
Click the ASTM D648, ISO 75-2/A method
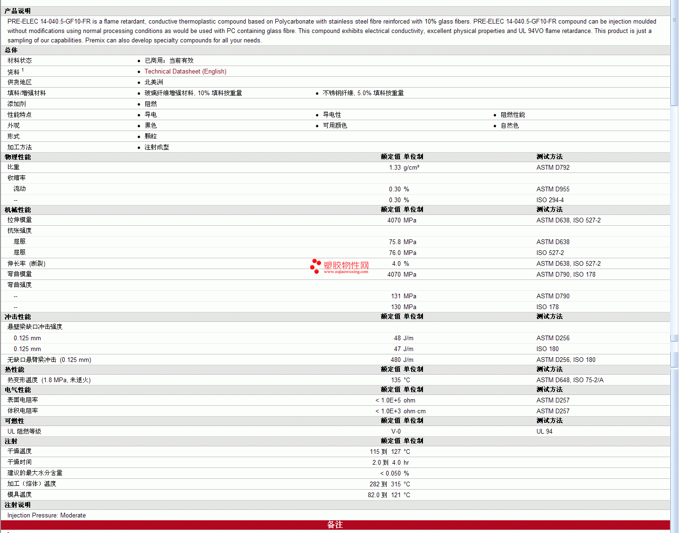click(x=570, y=380)
